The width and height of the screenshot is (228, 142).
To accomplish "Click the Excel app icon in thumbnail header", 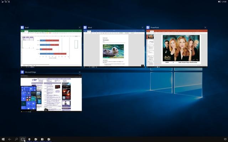I will click(x=22, y=27).
